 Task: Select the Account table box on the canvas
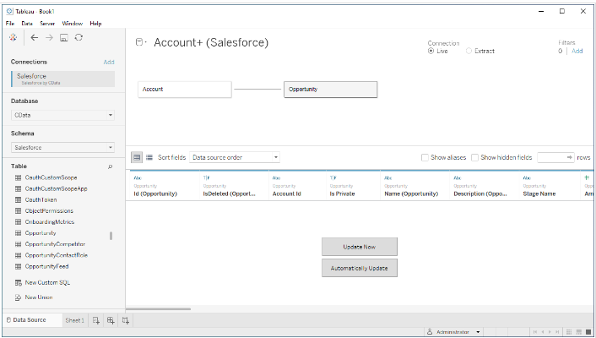coord(185,90)
